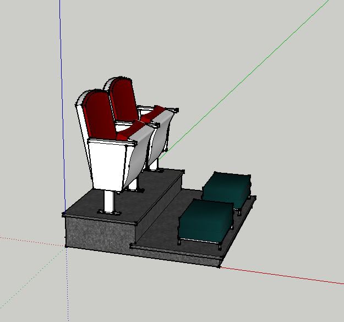Click the solid red axis line
344x322 pixels.
pyautogui.click(x=282, y=275)
